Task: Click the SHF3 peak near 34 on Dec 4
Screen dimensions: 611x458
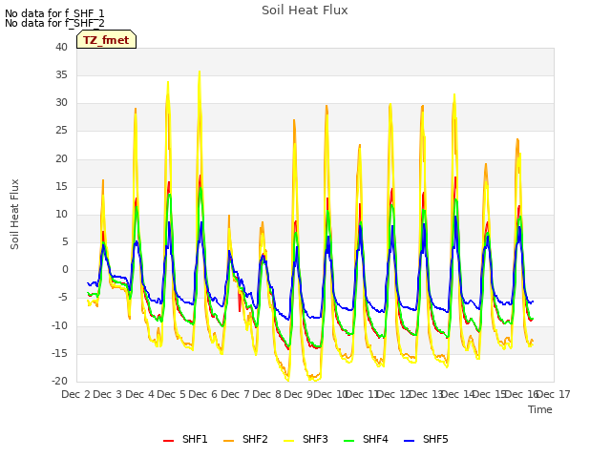Action: point(168,82)
